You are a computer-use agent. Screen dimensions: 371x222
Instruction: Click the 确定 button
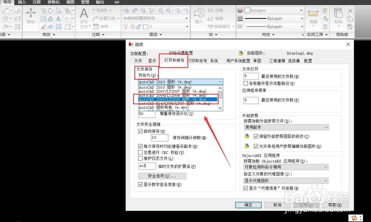[248, 205]
